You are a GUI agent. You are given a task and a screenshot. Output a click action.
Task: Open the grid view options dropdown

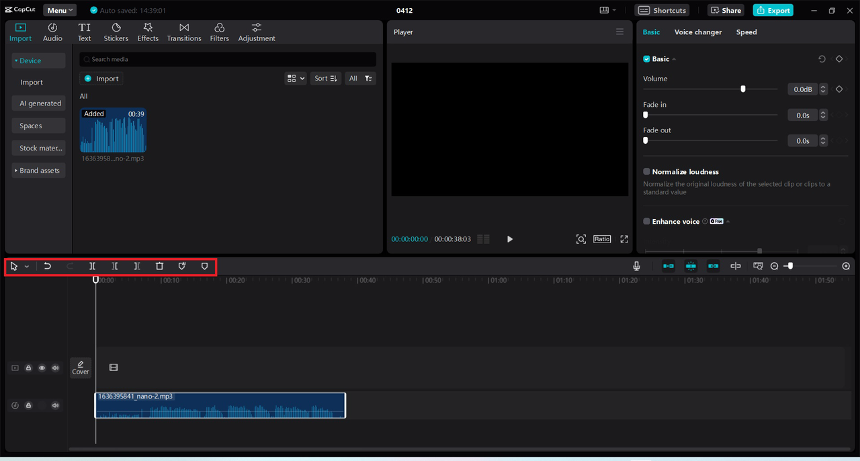pyautogui.click(x=296, y=79)
